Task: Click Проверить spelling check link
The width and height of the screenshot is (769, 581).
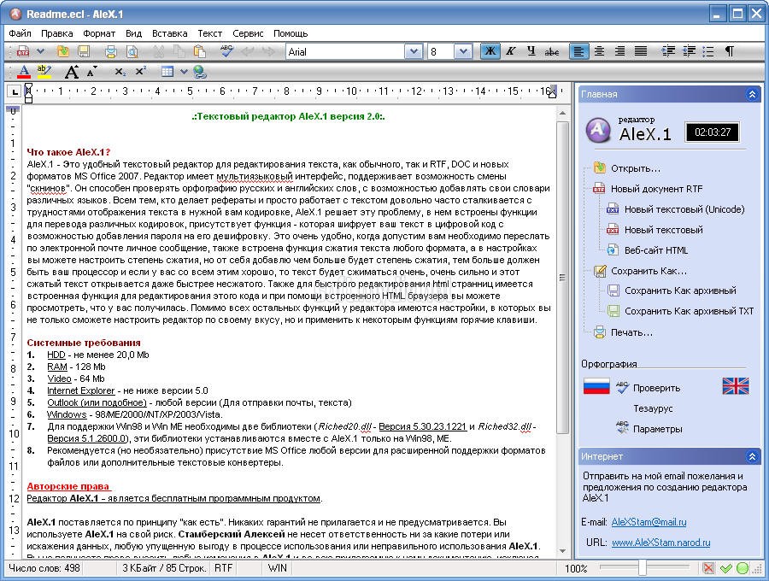Action: tap(657, 388)
